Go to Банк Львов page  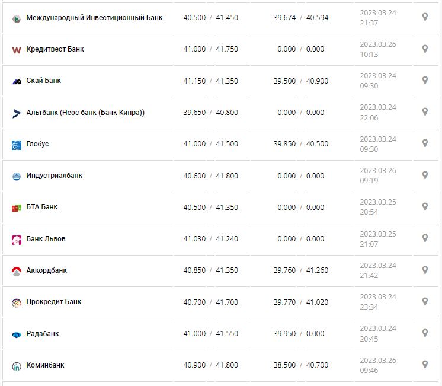tap(46, 239)
